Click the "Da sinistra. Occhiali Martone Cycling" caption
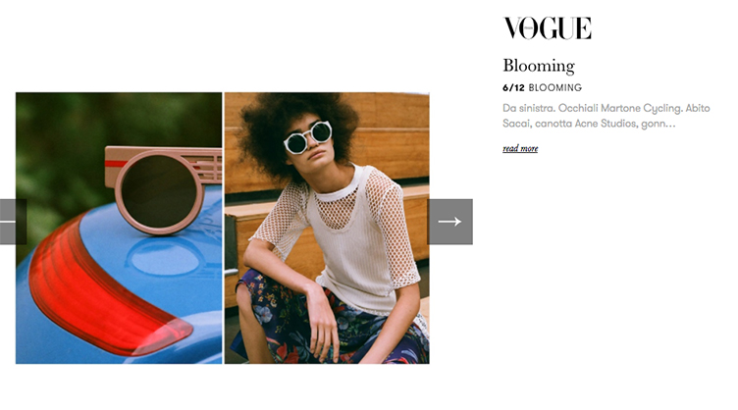The image size is (738, 410). point(592,108)
